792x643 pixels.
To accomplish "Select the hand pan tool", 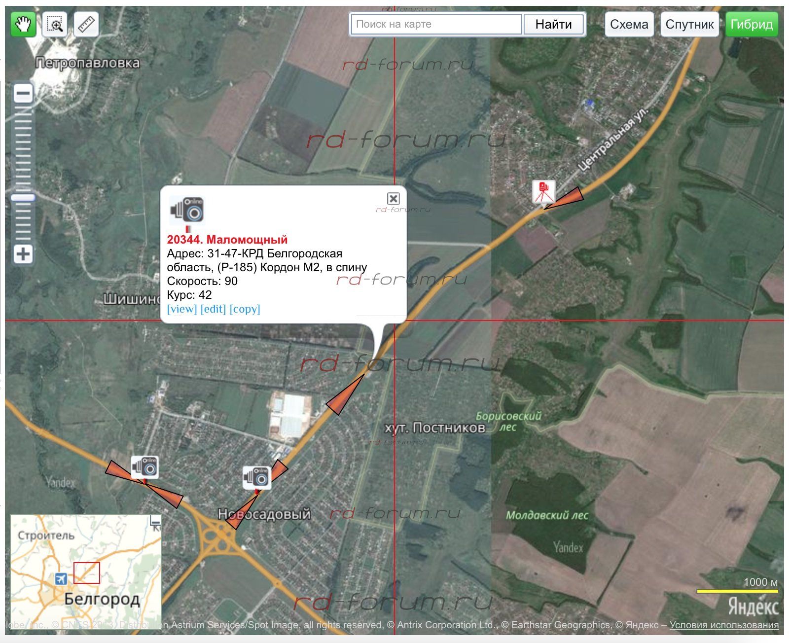I will (x=23, y=24).
